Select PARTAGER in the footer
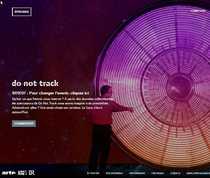Image resolution: width=210 pixels, height=178 pixels. [x=157, y=173]
